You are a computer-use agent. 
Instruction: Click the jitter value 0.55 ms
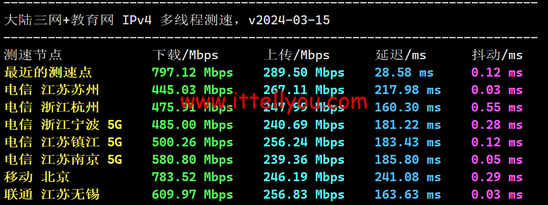tap(497, 107)
